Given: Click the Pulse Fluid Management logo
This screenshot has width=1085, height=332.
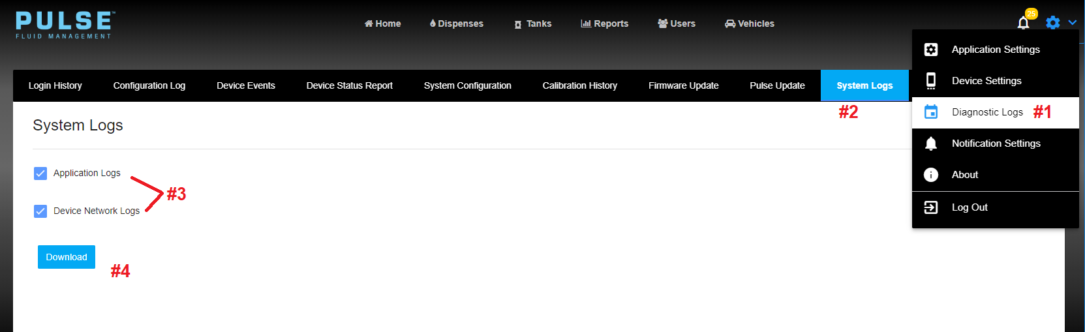Looking at the screenshot, I should [x=65, y=25].
